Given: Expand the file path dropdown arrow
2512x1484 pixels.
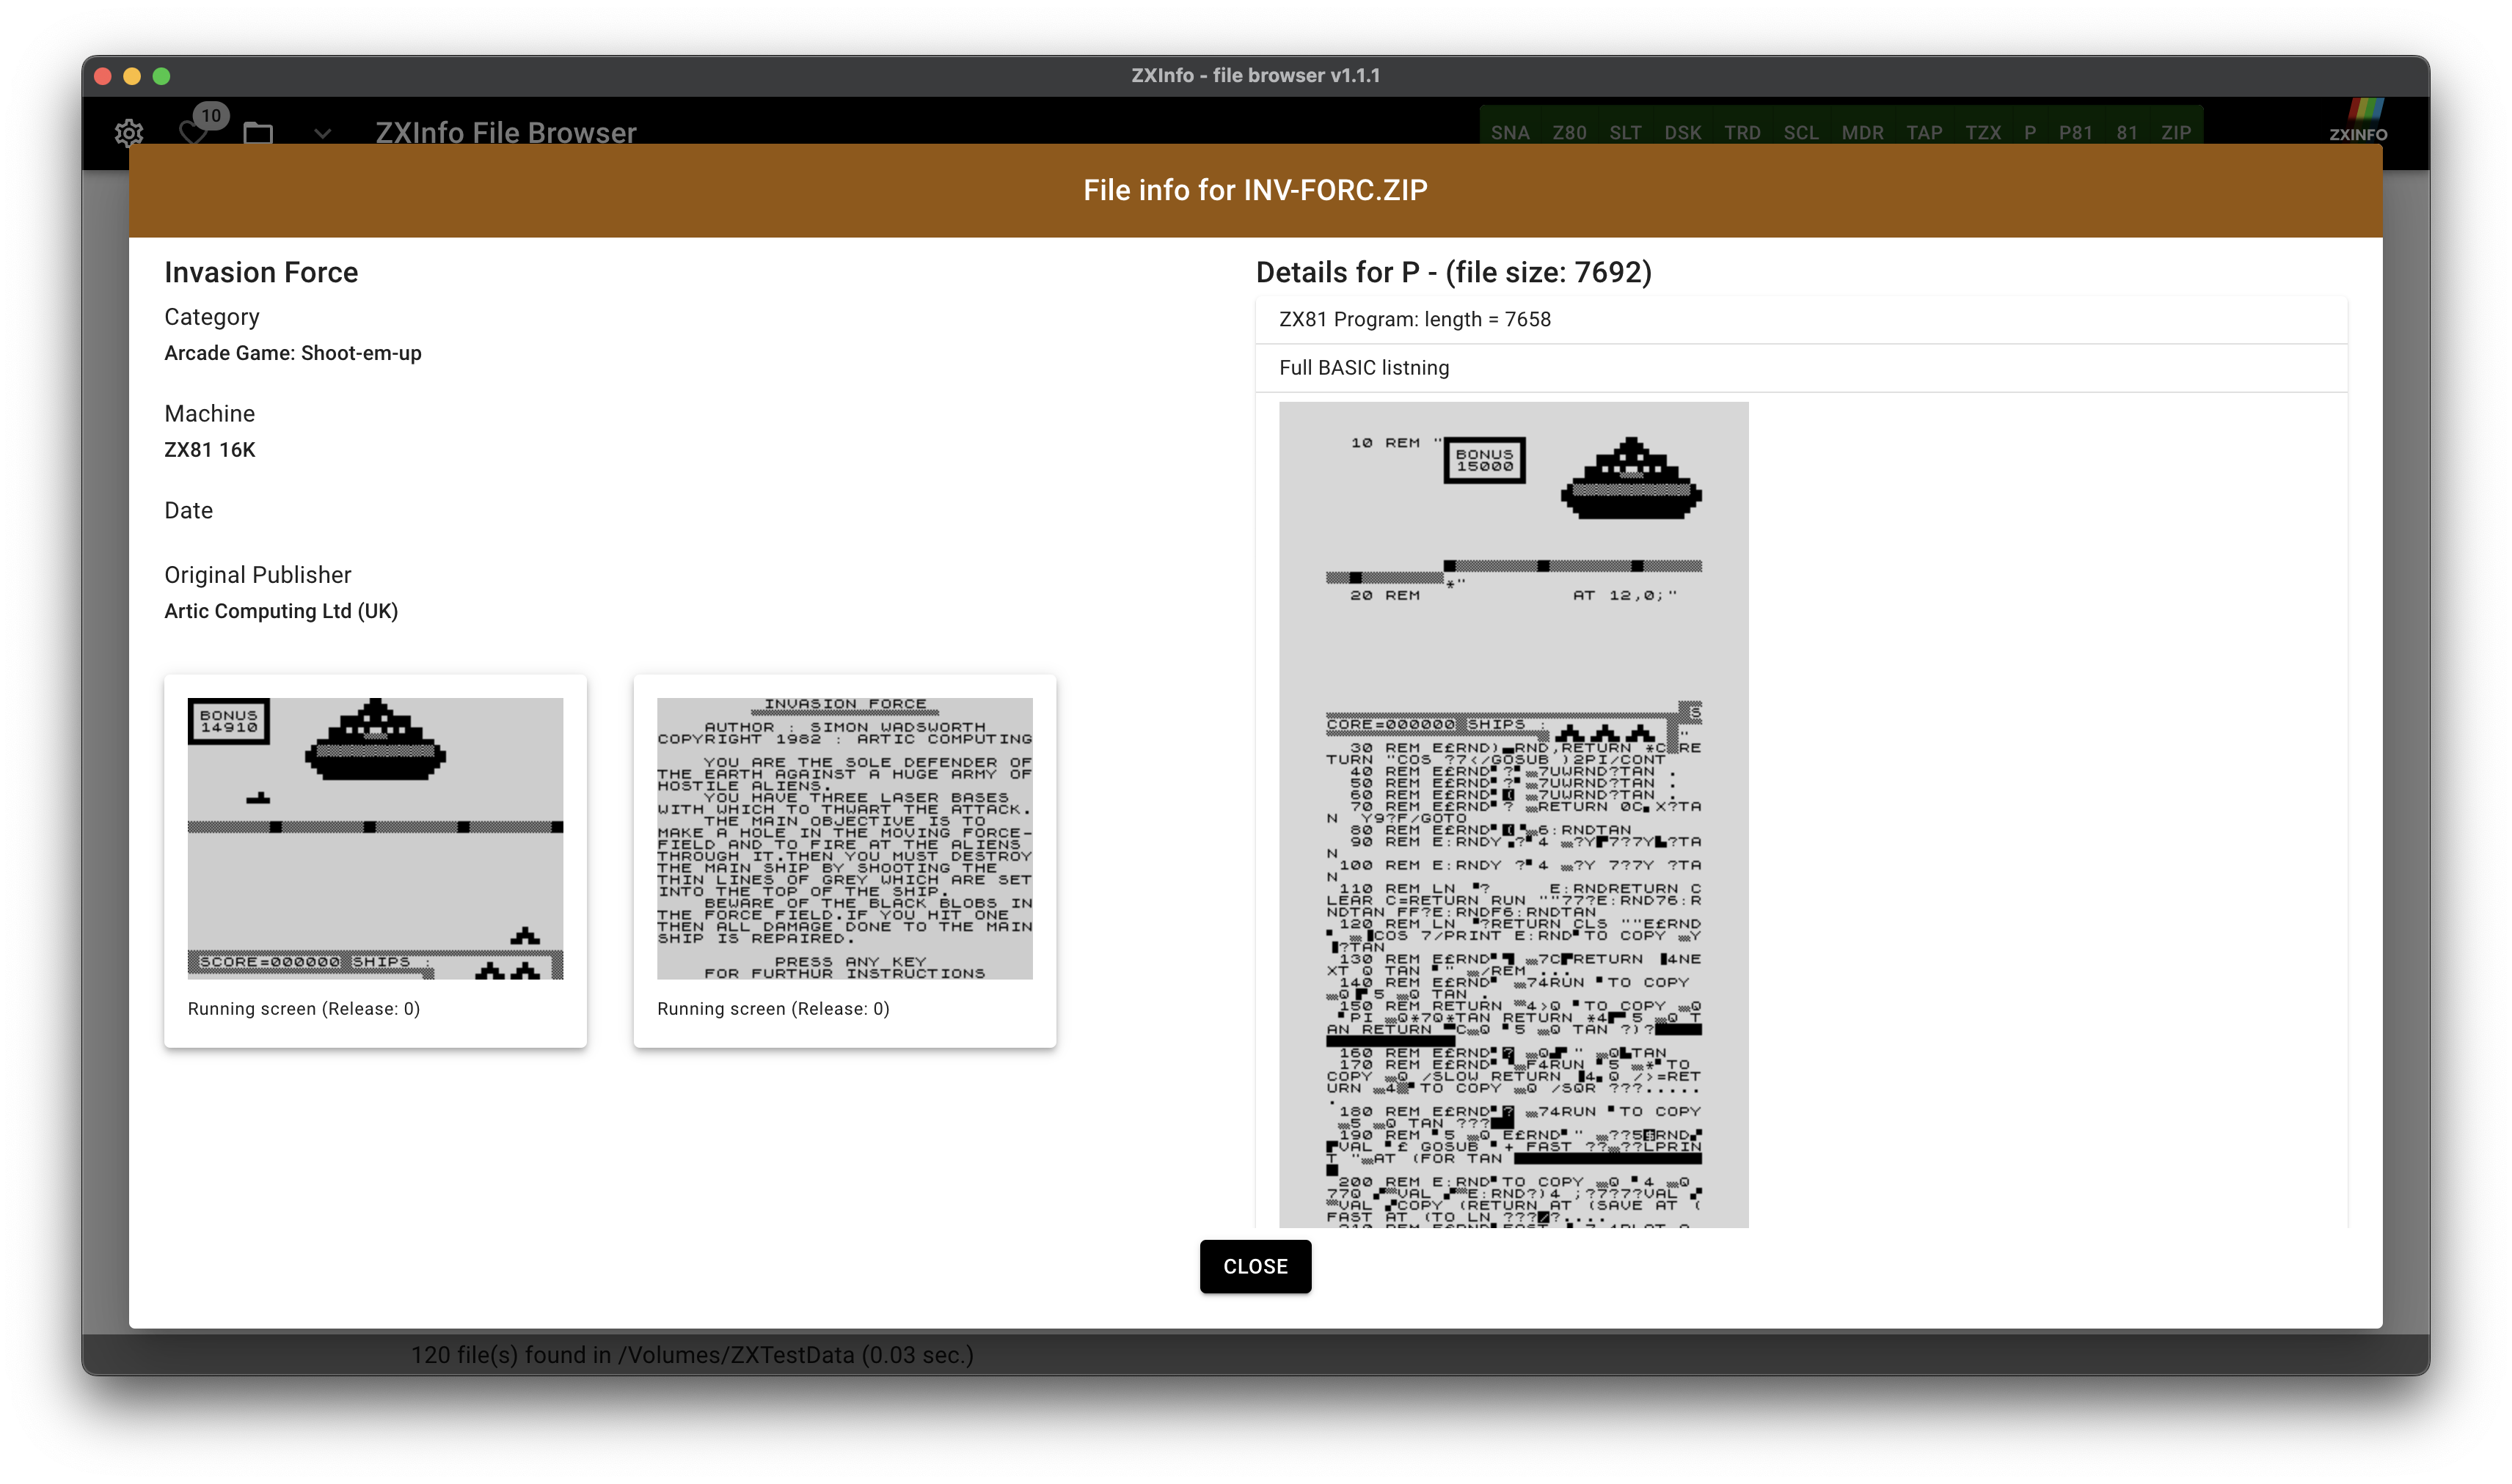Looking at the screenshot, I should click(x=315, y=133).
